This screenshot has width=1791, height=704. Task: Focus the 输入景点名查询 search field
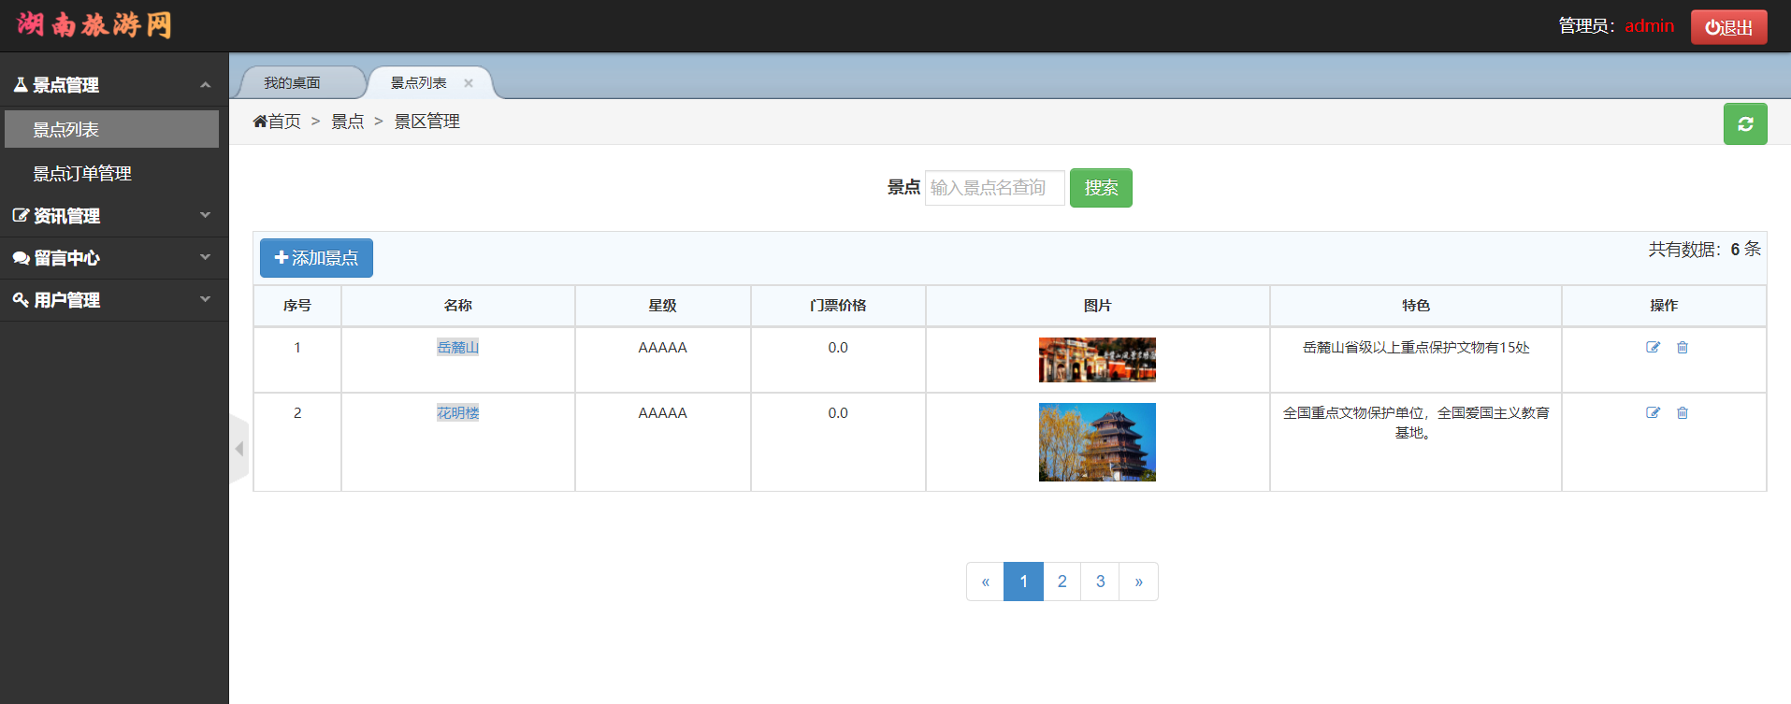click(993, 188)
